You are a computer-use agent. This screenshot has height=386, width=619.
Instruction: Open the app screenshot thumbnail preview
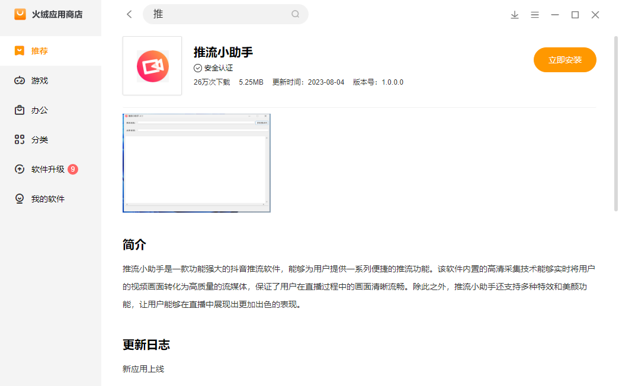(197, 163)
